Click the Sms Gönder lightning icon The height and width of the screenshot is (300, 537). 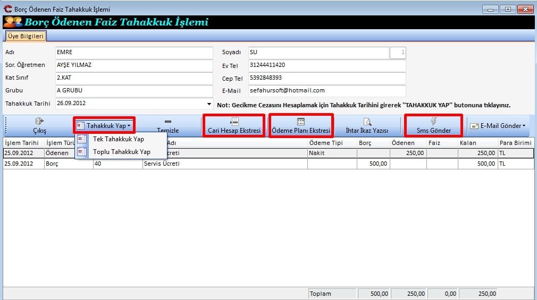(433, 122)
